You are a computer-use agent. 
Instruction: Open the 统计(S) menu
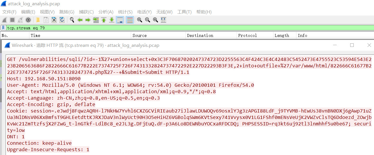tap(125, 12)
